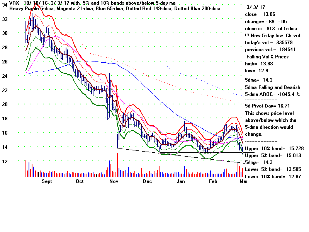The image size is (309, 232).
Task: Pick the Jan label on the time axis
Action: (181, 181)
